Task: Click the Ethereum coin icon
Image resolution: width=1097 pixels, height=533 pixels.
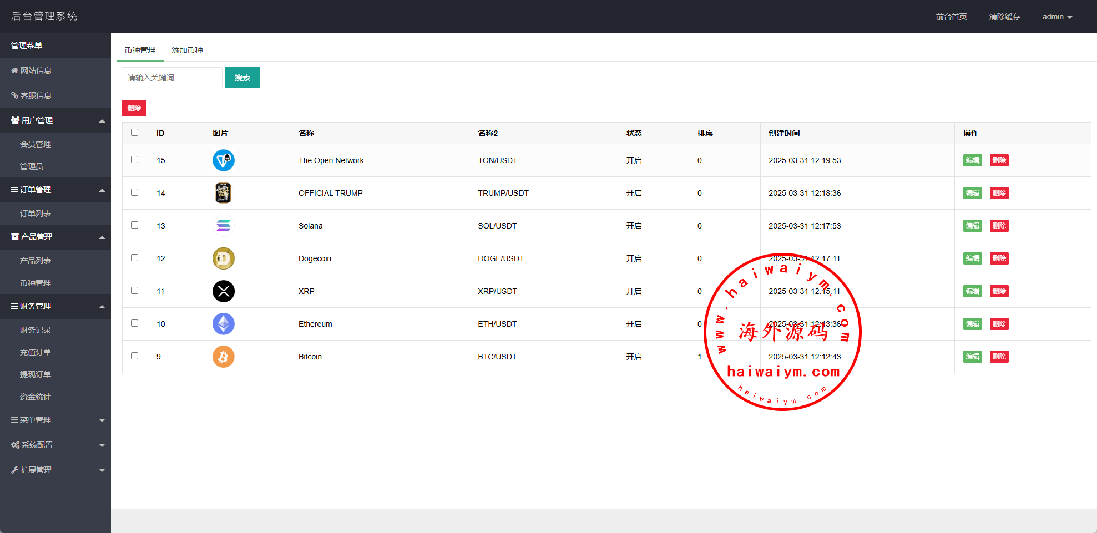Action: click(223, 324)
